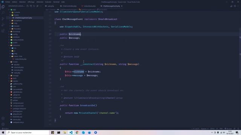Image resolution: width=241 pixels, height=135 pixels.
Task: Click line number 17 in the gutter
Action: click(50, 34)
